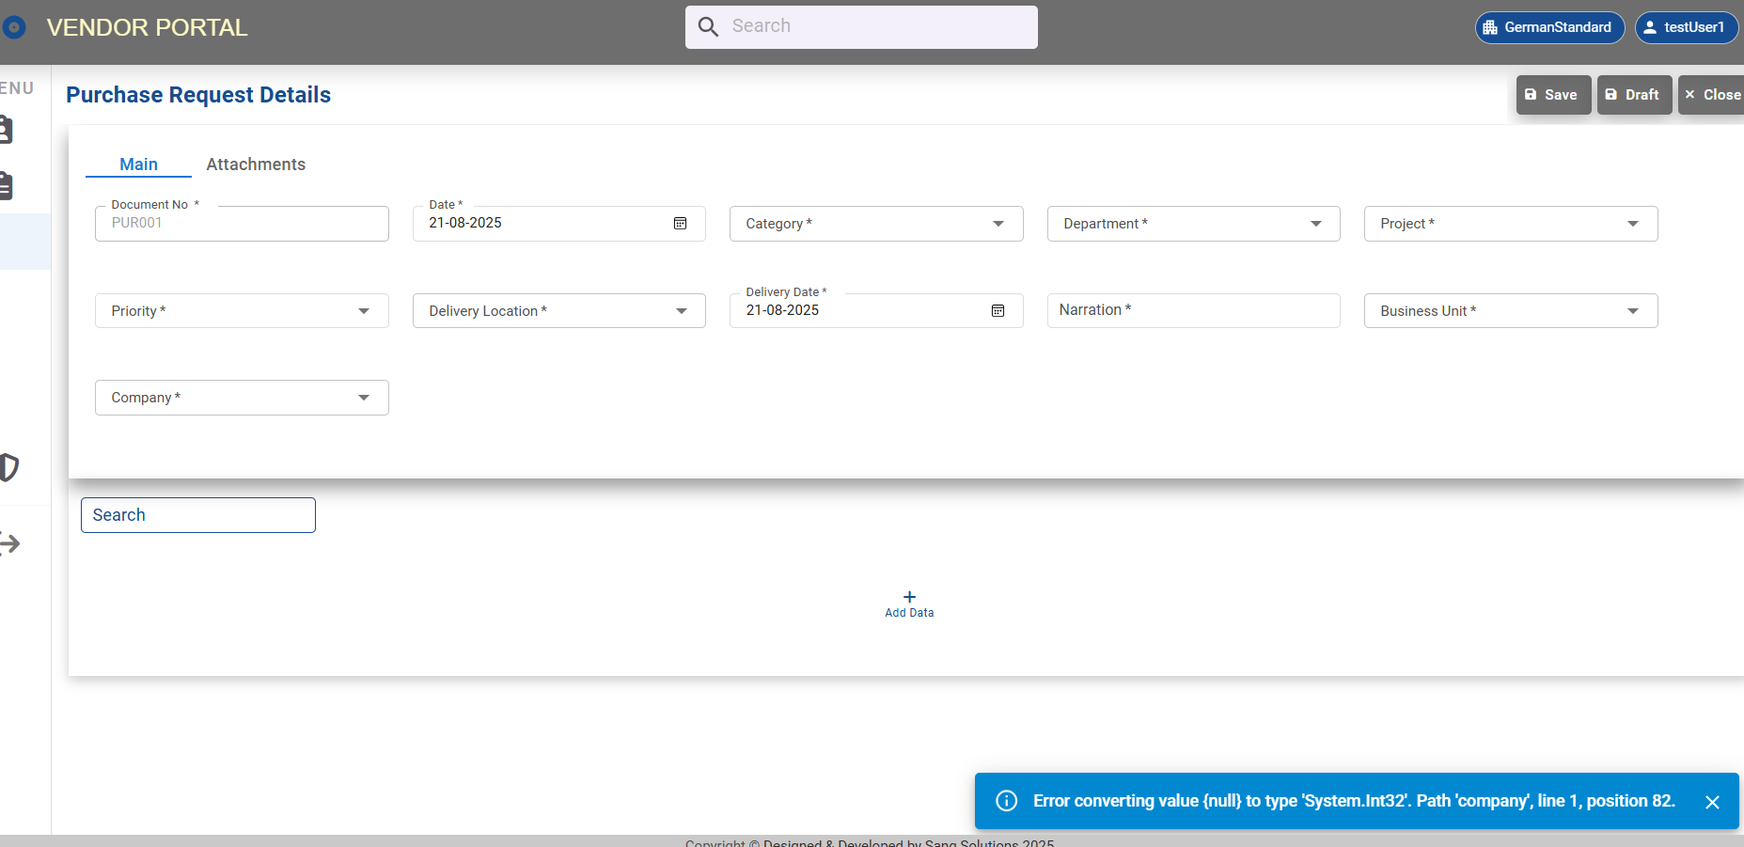Click the shield icon in left sidebar
This screenshot has height=847, width=1744.
[9, 467]
